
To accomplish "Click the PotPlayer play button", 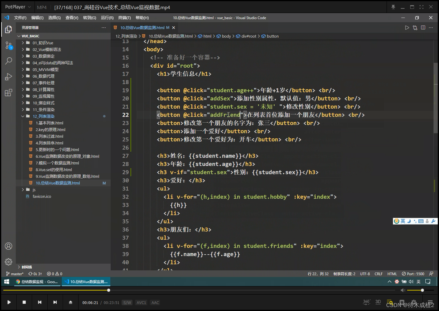I will 9,302.
